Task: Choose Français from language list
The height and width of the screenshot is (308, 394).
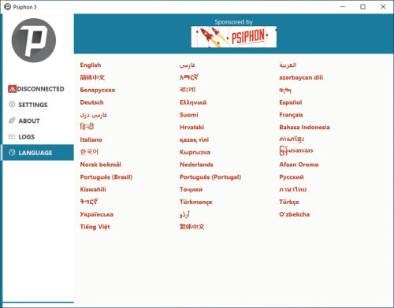Action: [291, 115]
